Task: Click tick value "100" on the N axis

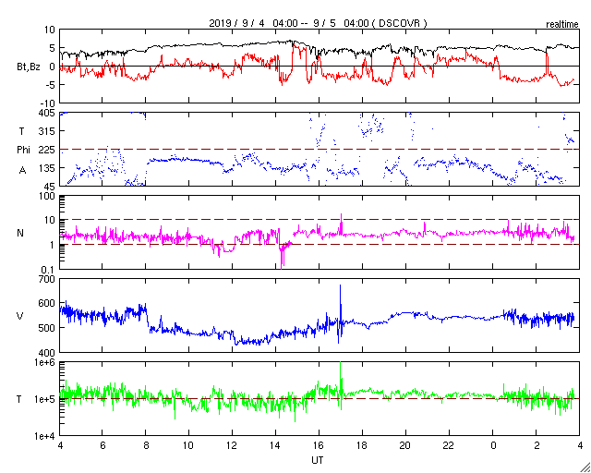Action: (x=48, y=197)
